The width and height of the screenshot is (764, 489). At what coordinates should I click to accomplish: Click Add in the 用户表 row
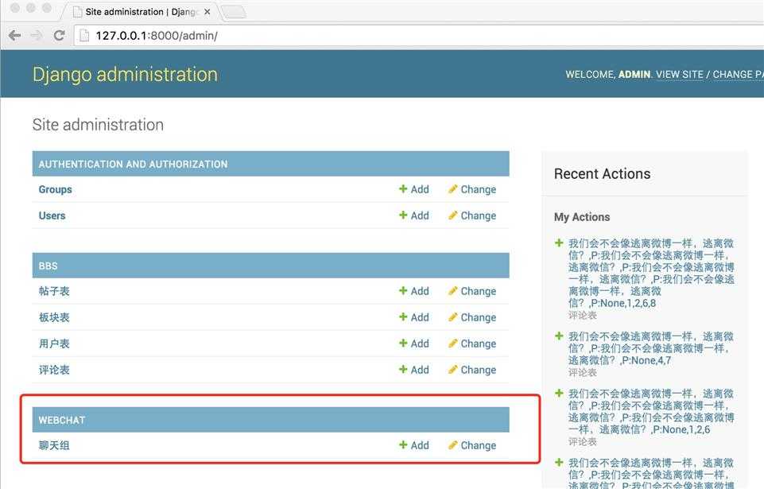[420, 343]
